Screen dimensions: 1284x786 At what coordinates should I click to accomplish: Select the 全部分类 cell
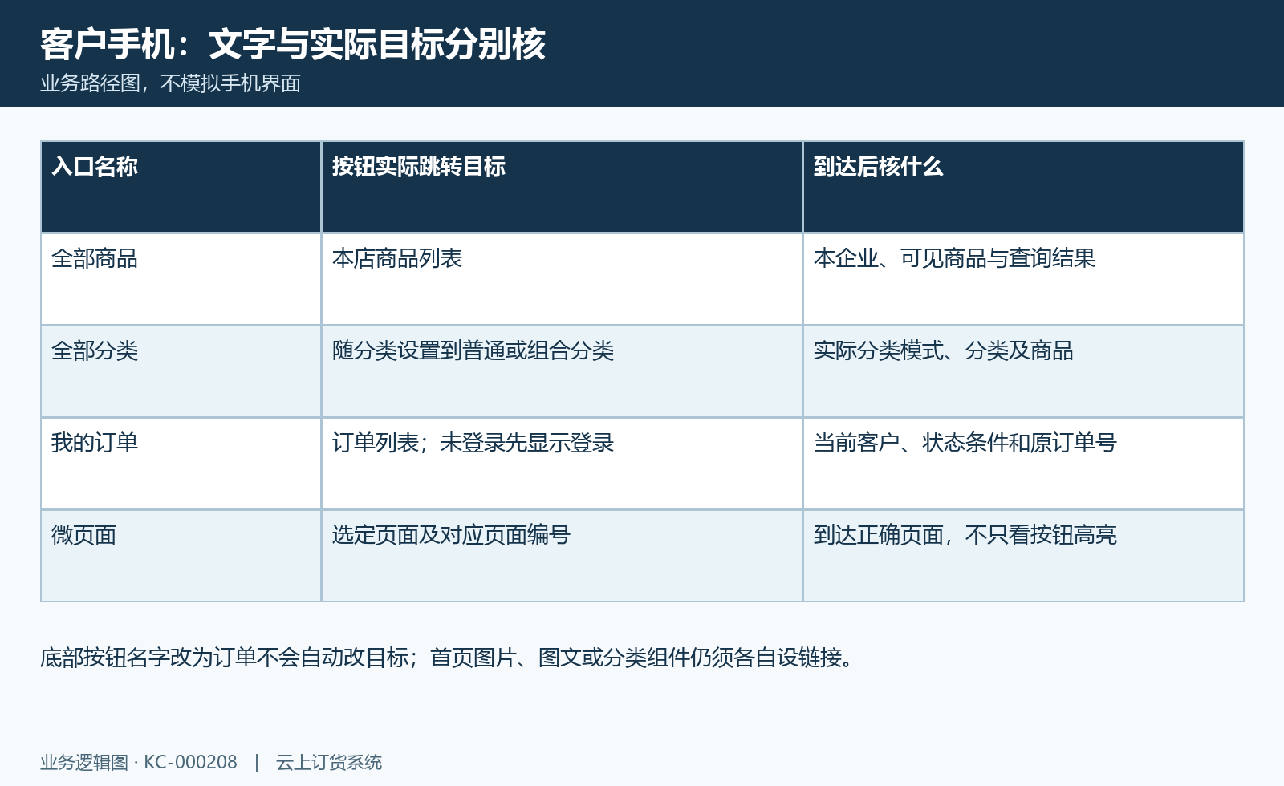click(x=181, y=371)
